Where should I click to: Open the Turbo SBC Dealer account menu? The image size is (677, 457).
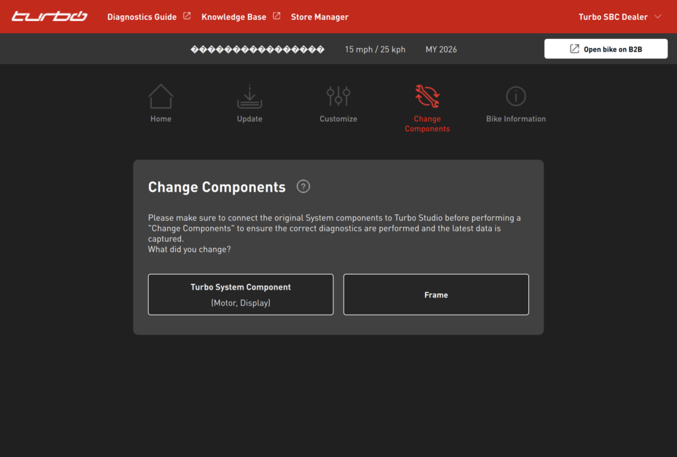613,17
